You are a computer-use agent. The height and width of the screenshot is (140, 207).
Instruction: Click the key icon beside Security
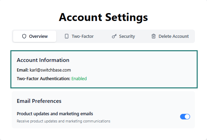pyautogui.click(x=114, y=36)
